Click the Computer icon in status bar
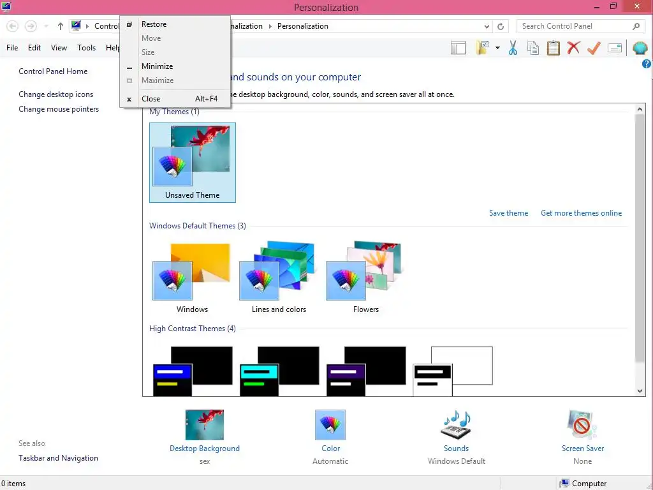The image size is (653, 490). point(564,484)
